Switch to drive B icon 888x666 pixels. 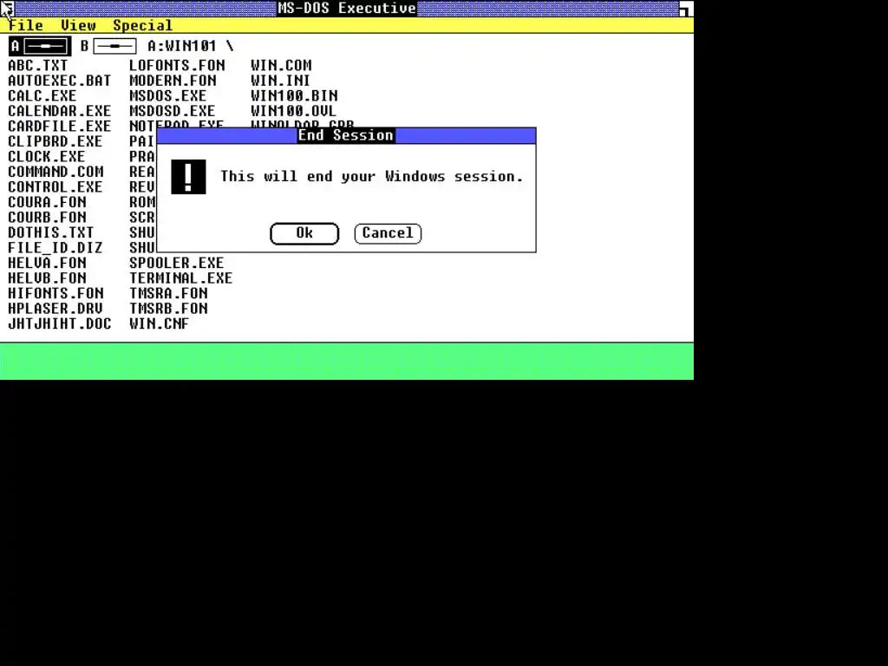(108, 46)
